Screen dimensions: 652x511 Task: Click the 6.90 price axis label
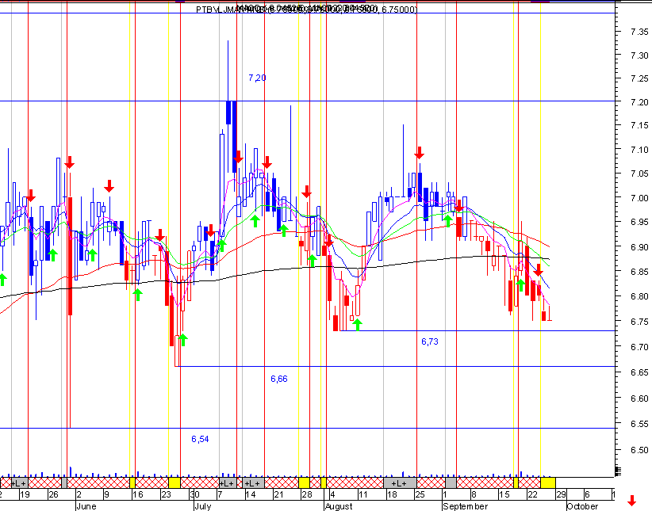coord(639,247)
